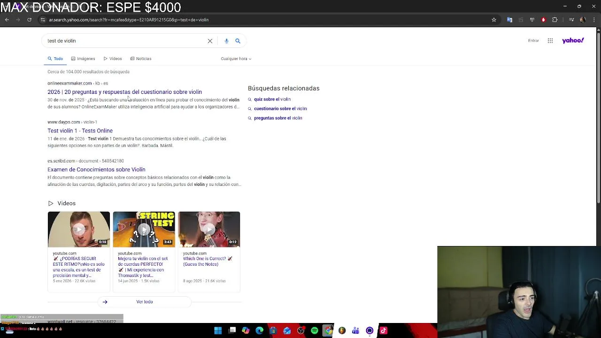
Task: Reload the page with the refresh icon
Action: pos(29,20)
